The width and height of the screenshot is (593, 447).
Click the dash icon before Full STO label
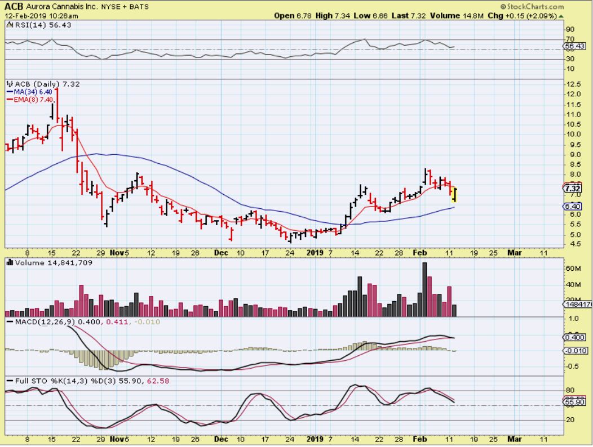tap(10, 381)
